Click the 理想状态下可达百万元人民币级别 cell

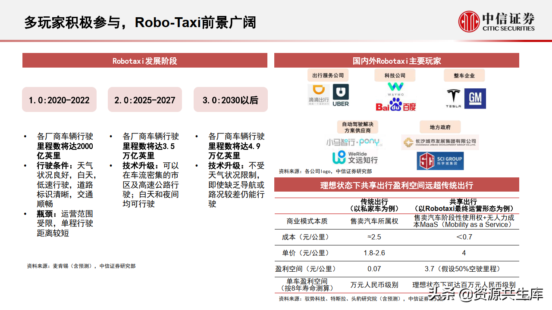point(464,285)
